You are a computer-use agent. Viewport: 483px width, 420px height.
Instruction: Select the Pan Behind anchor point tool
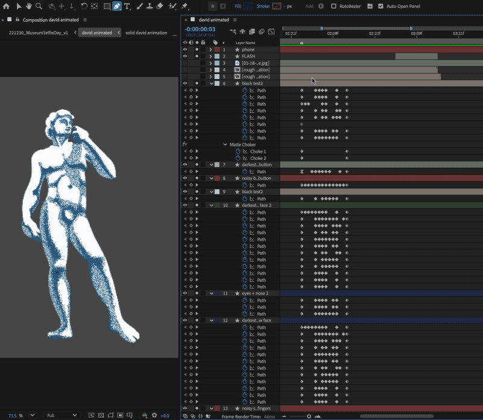(94, 6)
